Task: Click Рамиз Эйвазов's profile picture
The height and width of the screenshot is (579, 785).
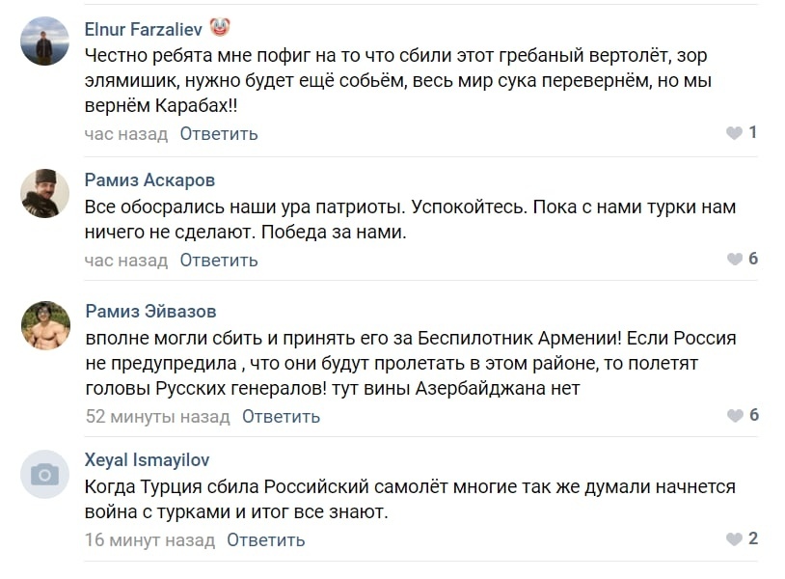Action: [45, 325]
